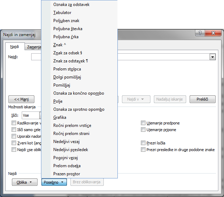Select 'Grafika' in the special menu

click(60, 117)
